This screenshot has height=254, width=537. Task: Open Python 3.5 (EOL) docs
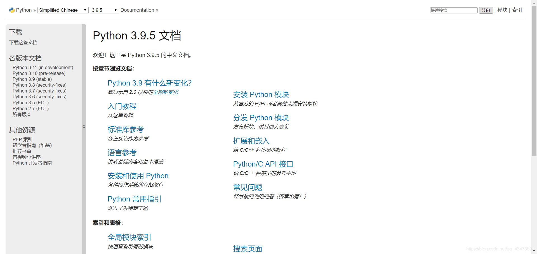pos(30,103)
